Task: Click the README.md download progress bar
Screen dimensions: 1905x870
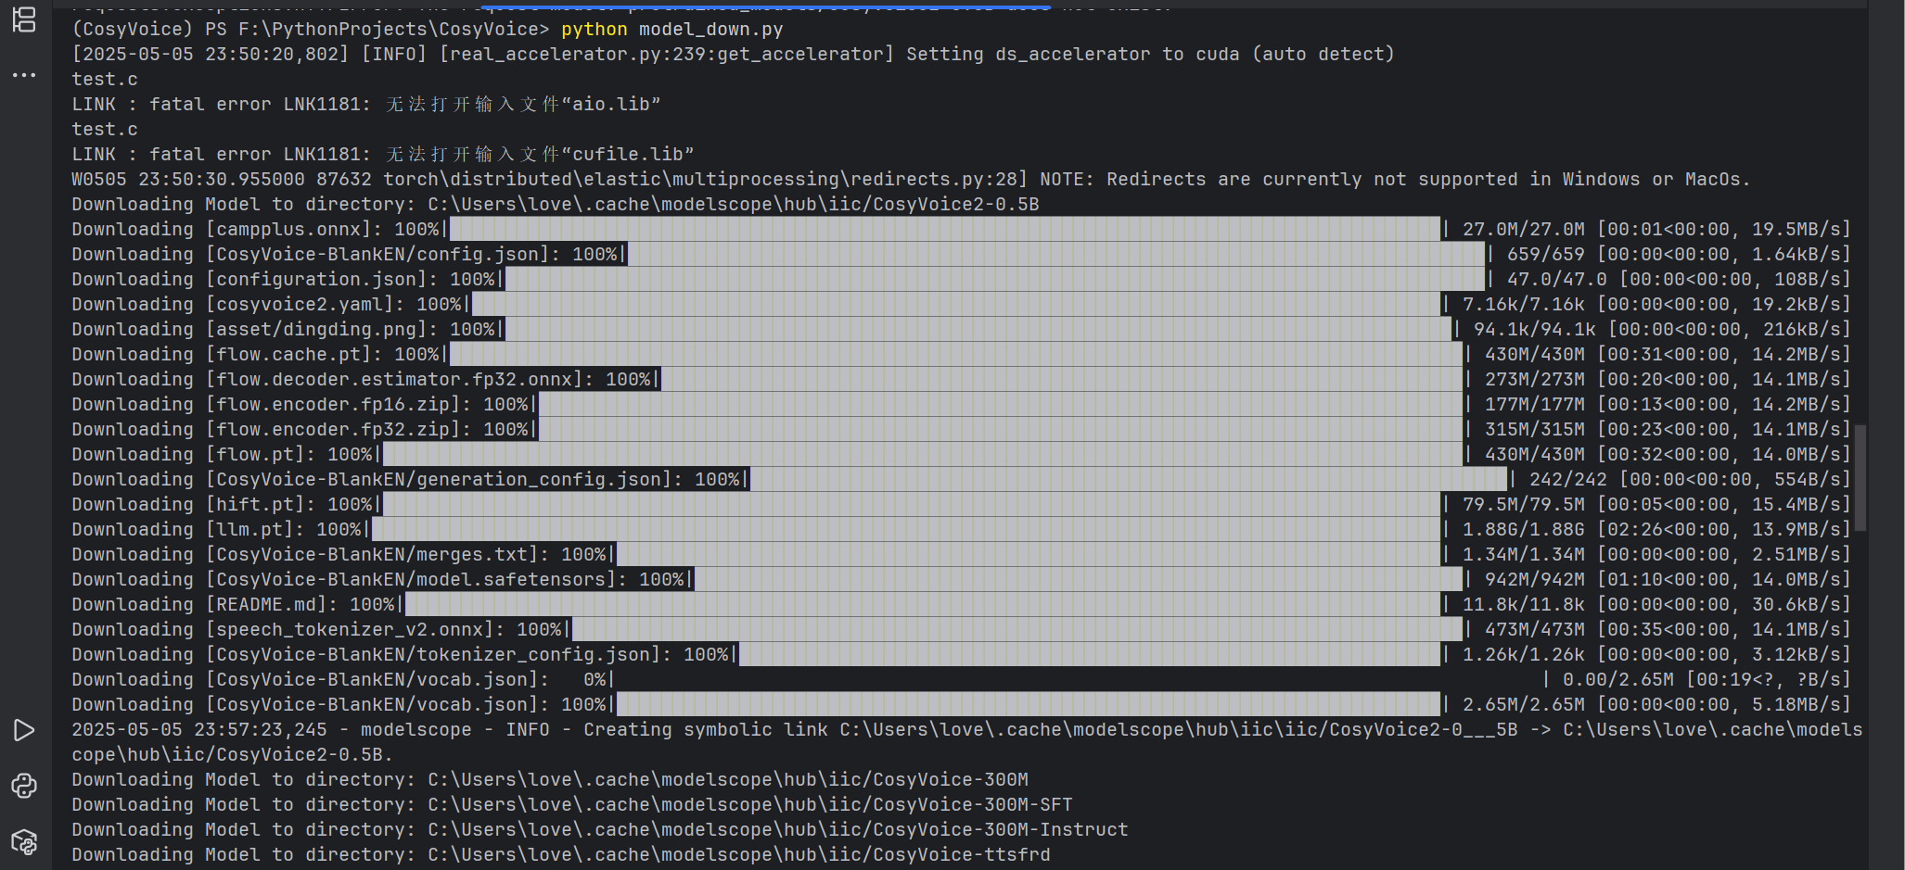Action: click(923, 604)
